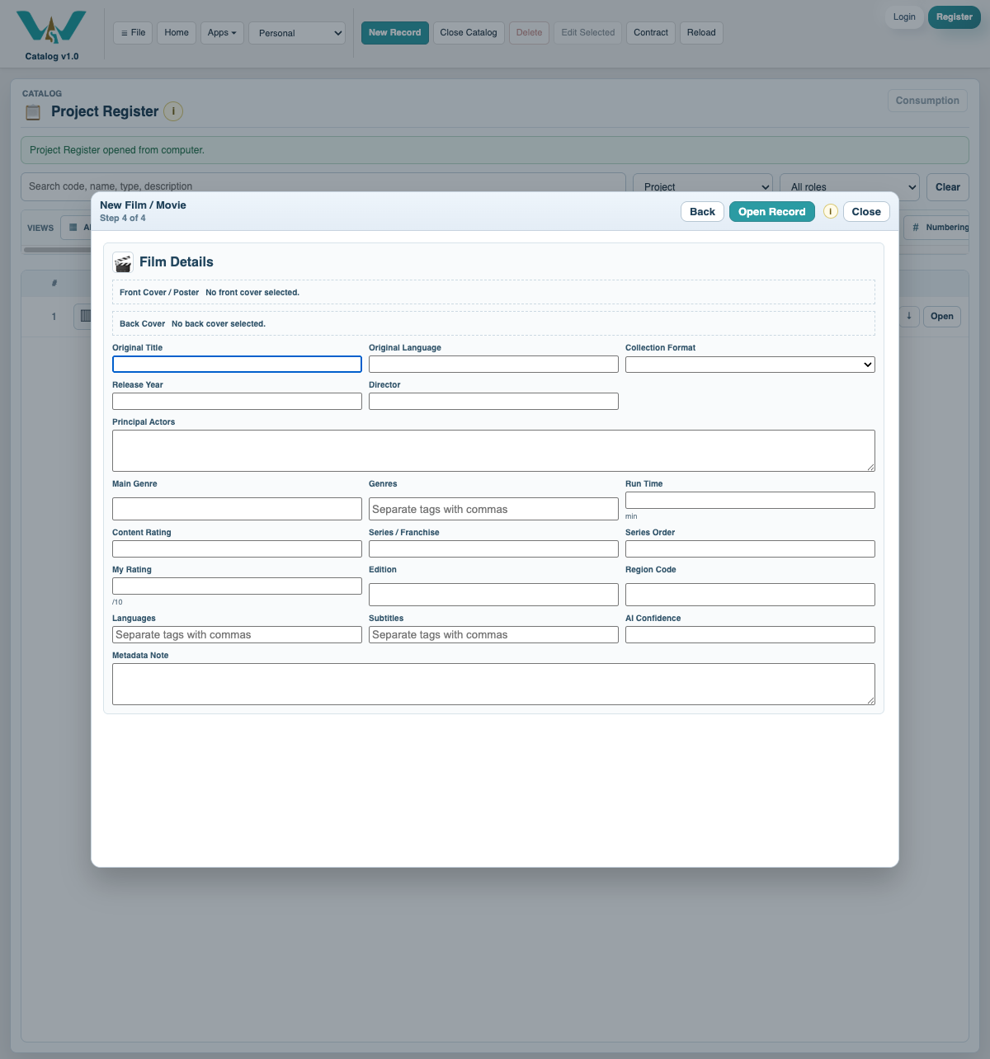Click the Clear button
The height and width of the screenshot is (1059, 990).
tap(948, 187)
